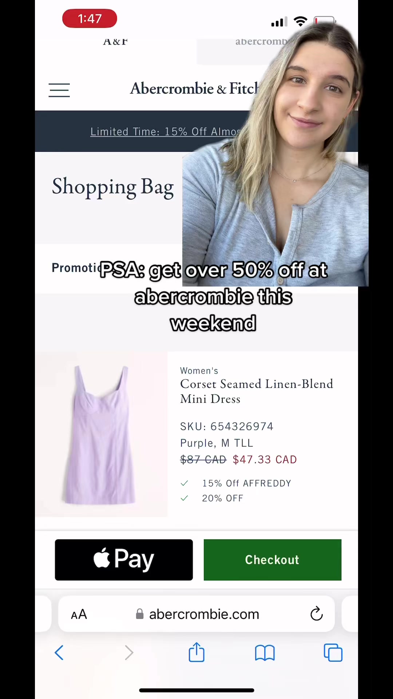Tap the Safari forward arrow
This screenshot has width=393, height=699.
tap(129, 652)
